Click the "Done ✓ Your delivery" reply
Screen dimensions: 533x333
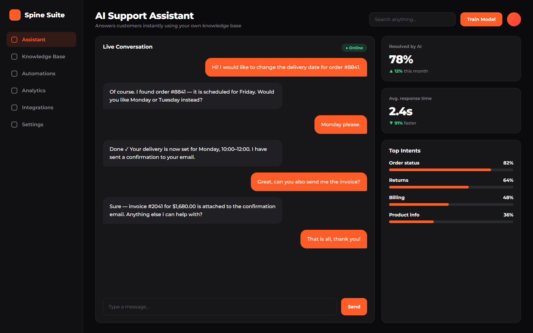(193, 153)
